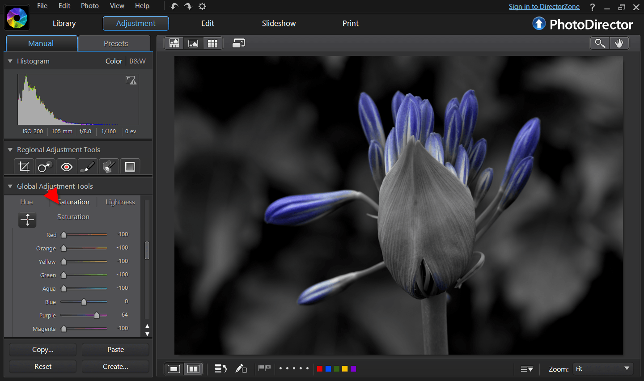Switch to browser grid view mode
The image size is (644, 381).
coord(213,43)
